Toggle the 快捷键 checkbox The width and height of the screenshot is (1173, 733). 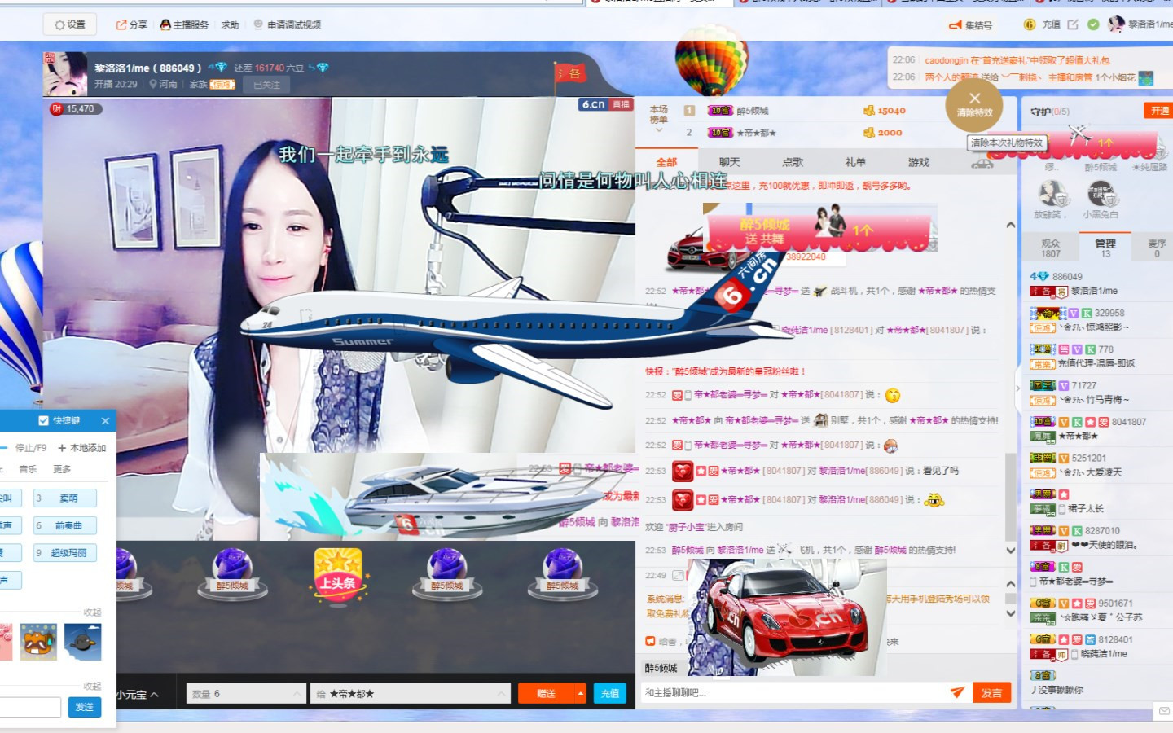point(43,420)
